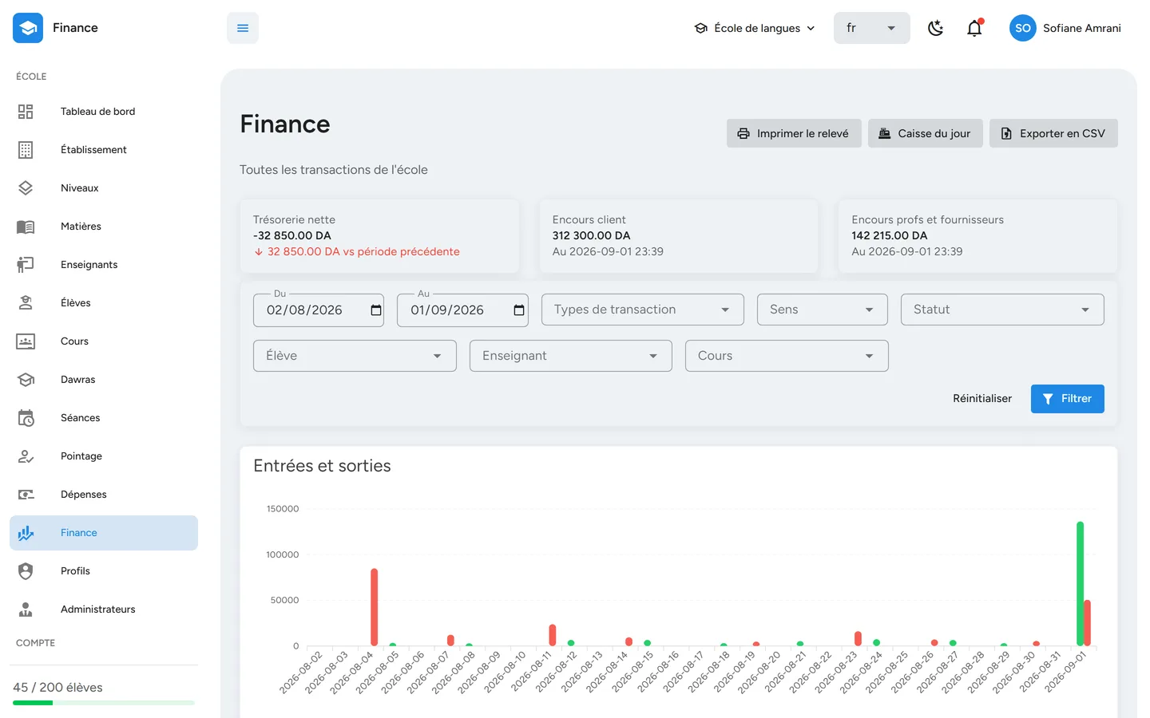Click the Encours client 312 300.00 DA value

[592, 235]
